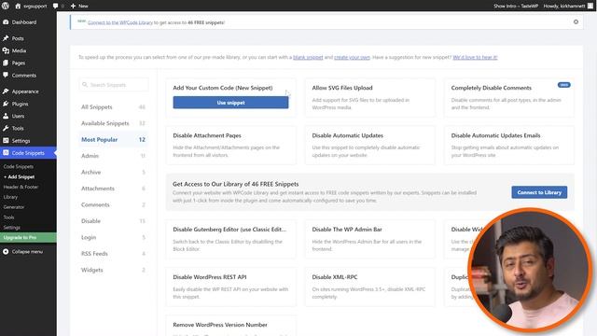Open the Generator submenu item
The image size is (597, 336).
click(x=14, y=207)
